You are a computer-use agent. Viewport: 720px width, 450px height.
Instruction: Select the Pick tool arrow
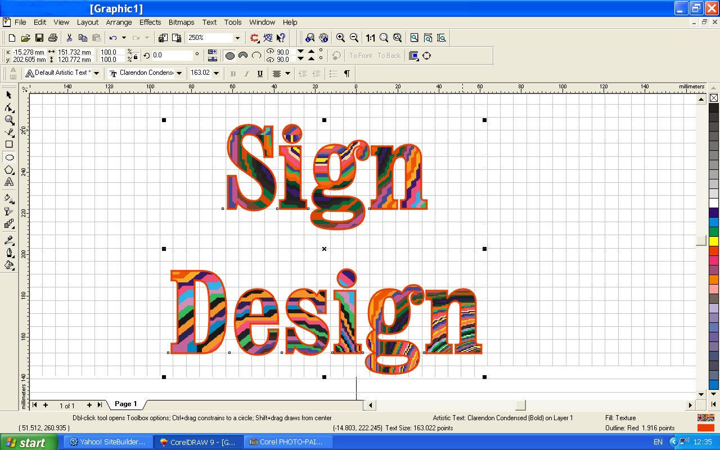9,95
